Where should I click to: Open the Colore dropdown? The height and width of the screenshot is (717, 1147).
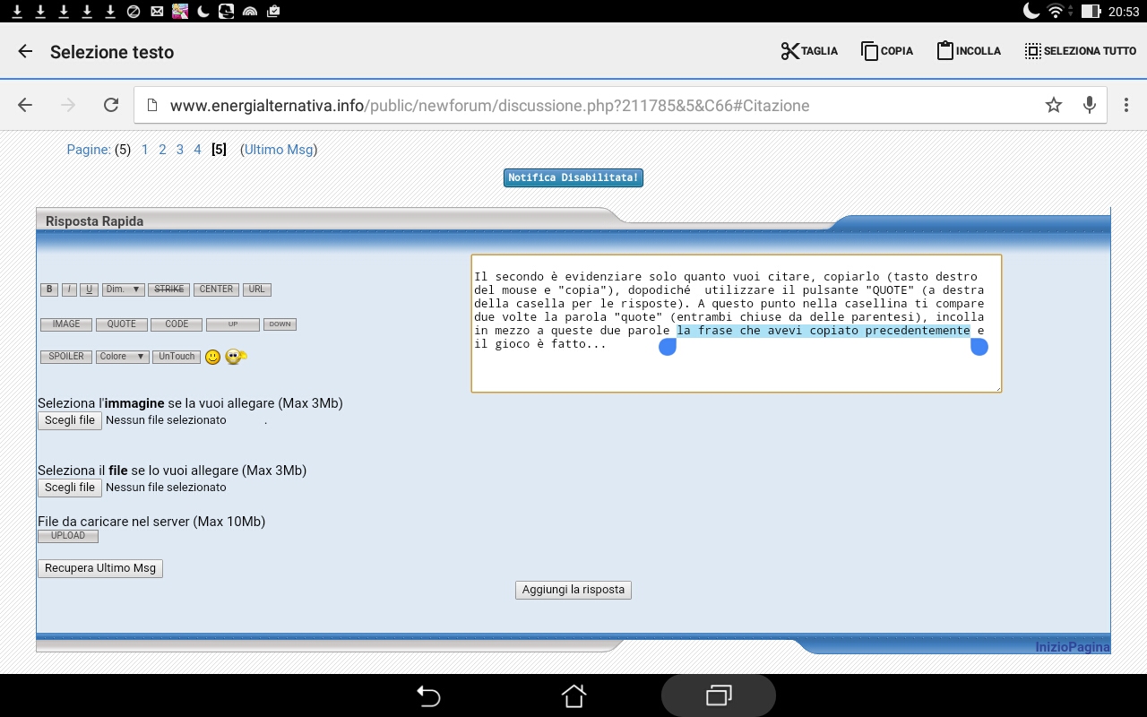click(122, 357)
